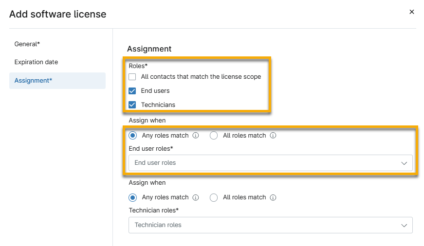Click the Assignment heading text
Image resolution: width=424 pixels, height=246 pixels.
(149, 49)
